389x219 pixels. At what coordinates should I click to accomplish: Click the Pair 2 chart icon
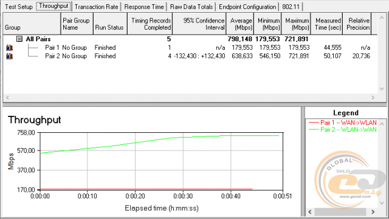[10, 56]
